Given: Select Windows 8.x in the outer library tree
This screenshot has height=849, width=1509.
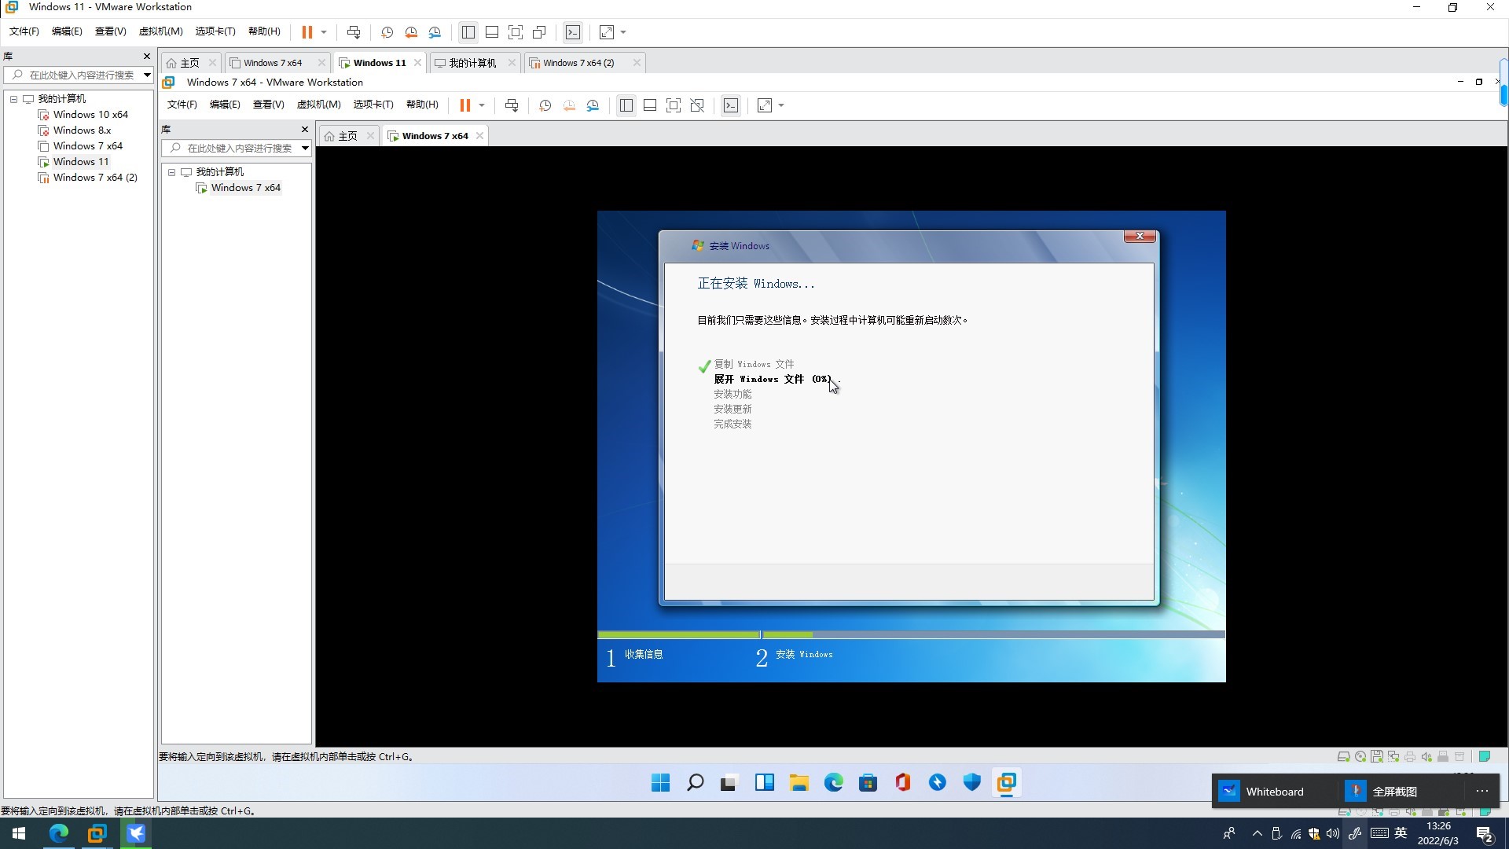Looking at the screenshot, I should pos(82,130).
